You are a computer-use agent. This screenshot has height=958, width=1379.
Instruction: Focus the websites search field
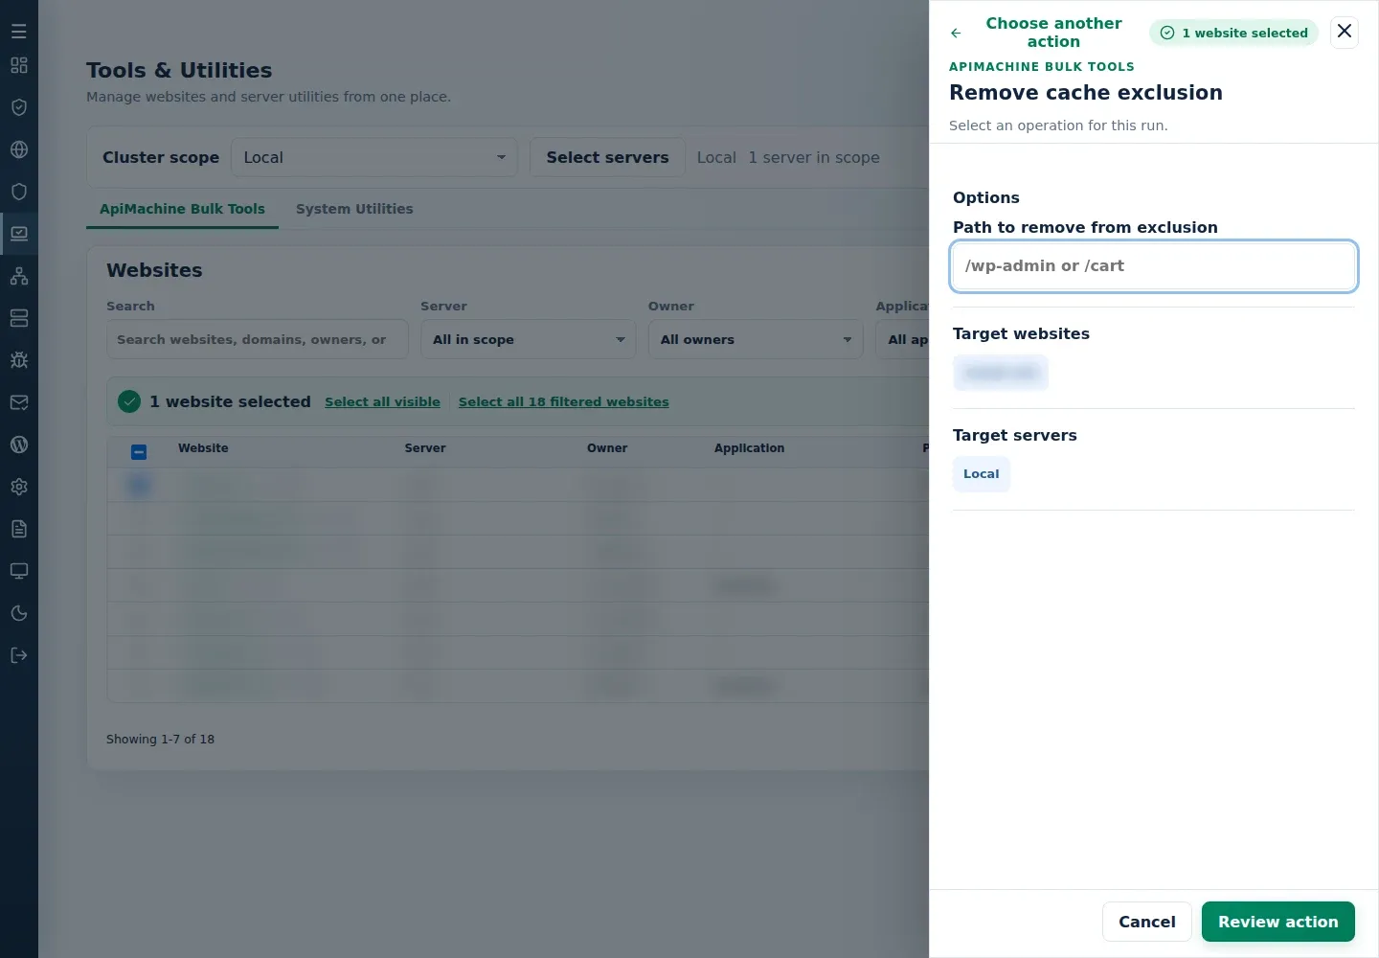point(258,339)
